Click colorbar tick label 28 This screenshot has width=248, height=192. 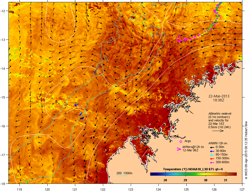pyautogui.click(x=165, y=180)
